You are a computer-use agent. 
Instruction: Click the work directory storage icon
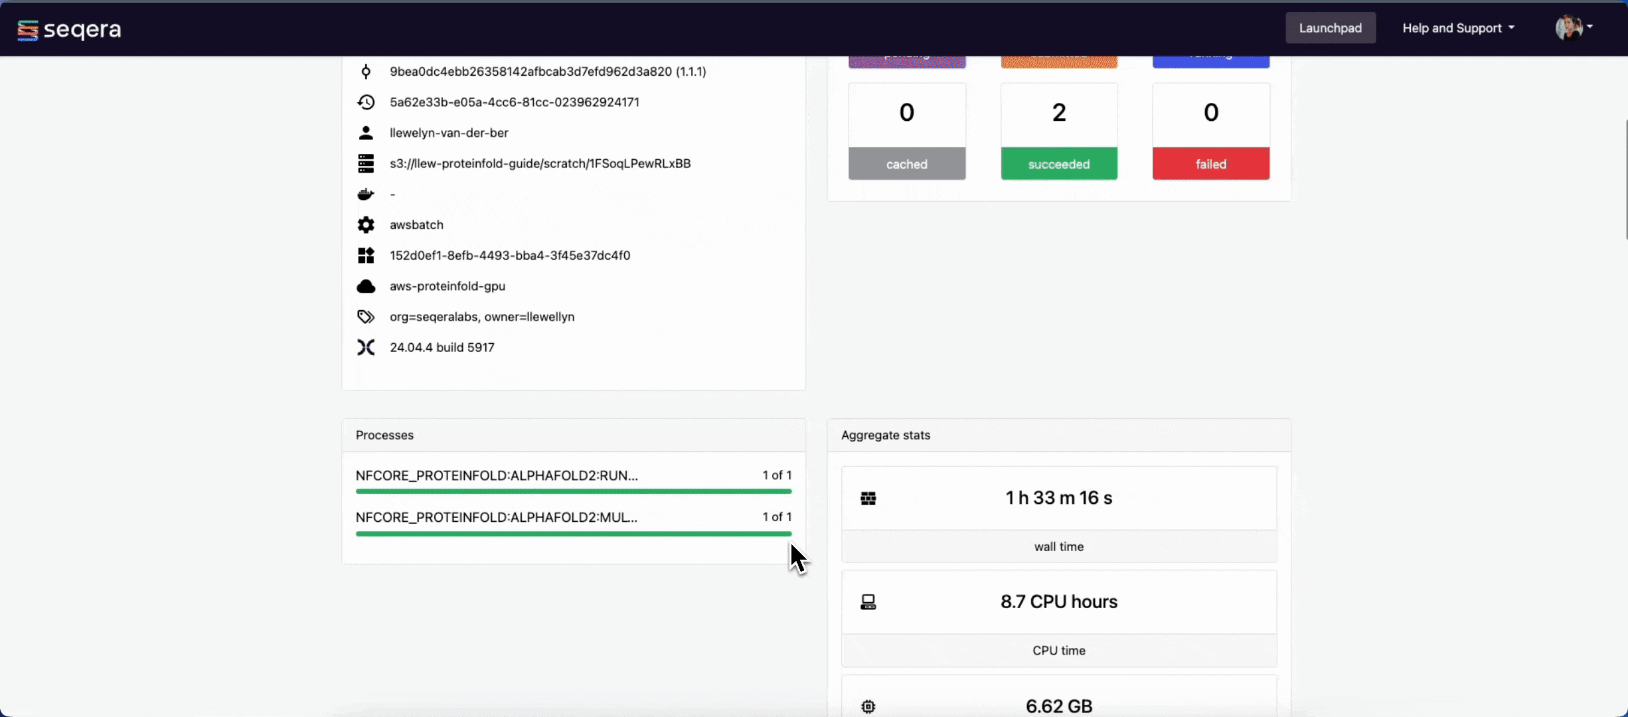coord(366,163)
